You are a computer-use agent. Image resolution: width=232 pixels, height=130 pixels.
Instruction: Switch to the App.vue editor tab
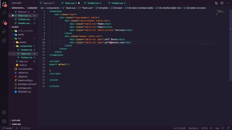click(47, 3)
